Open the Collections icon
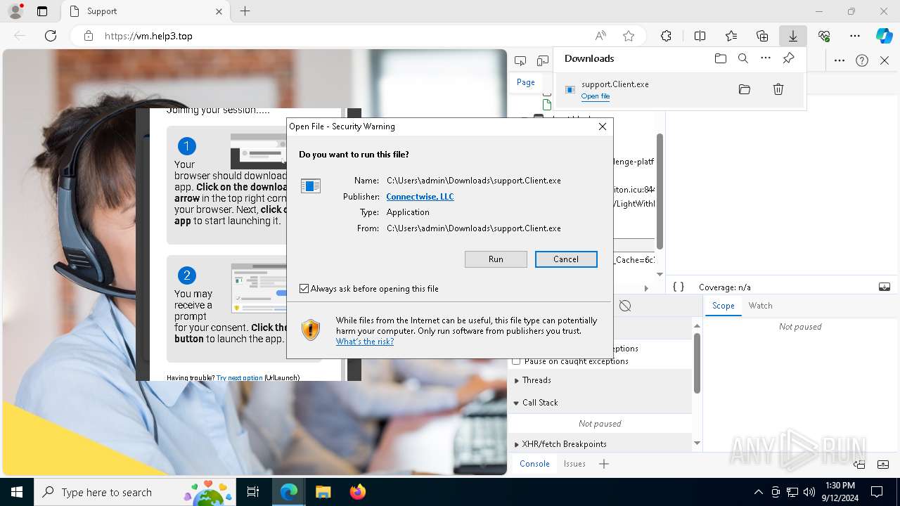Image resolution: width=900 pixels, height=506 pixels. (x=762, y=36)
